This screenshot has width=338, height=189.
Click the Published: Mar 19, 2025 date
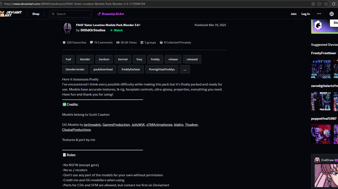(x=210, y=25)
